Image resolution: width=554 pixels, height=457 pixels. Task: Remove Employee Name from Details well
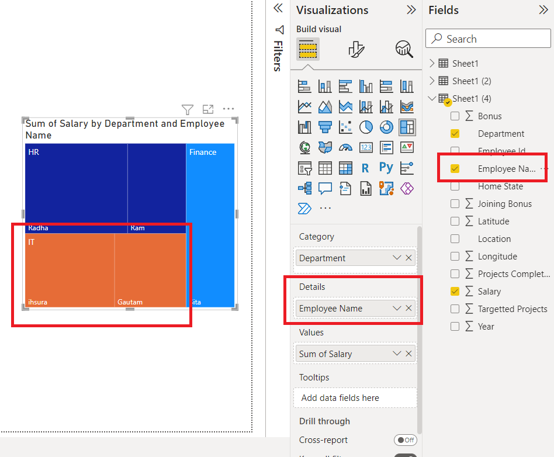(409, 308)
